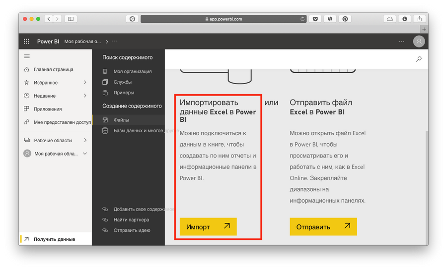The height and width of the screenshot is (270, 447).
Task: Click the clock icon beside Недавние
Action: click(26, 96)
